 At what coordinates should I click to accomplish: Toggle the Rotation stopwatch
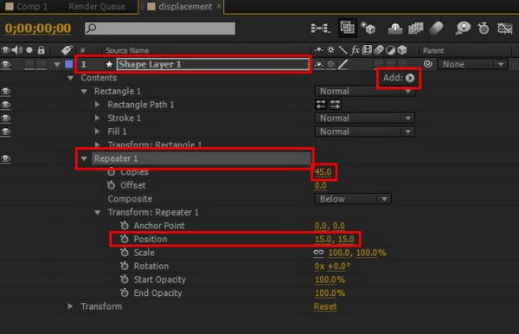click(125, 266)
